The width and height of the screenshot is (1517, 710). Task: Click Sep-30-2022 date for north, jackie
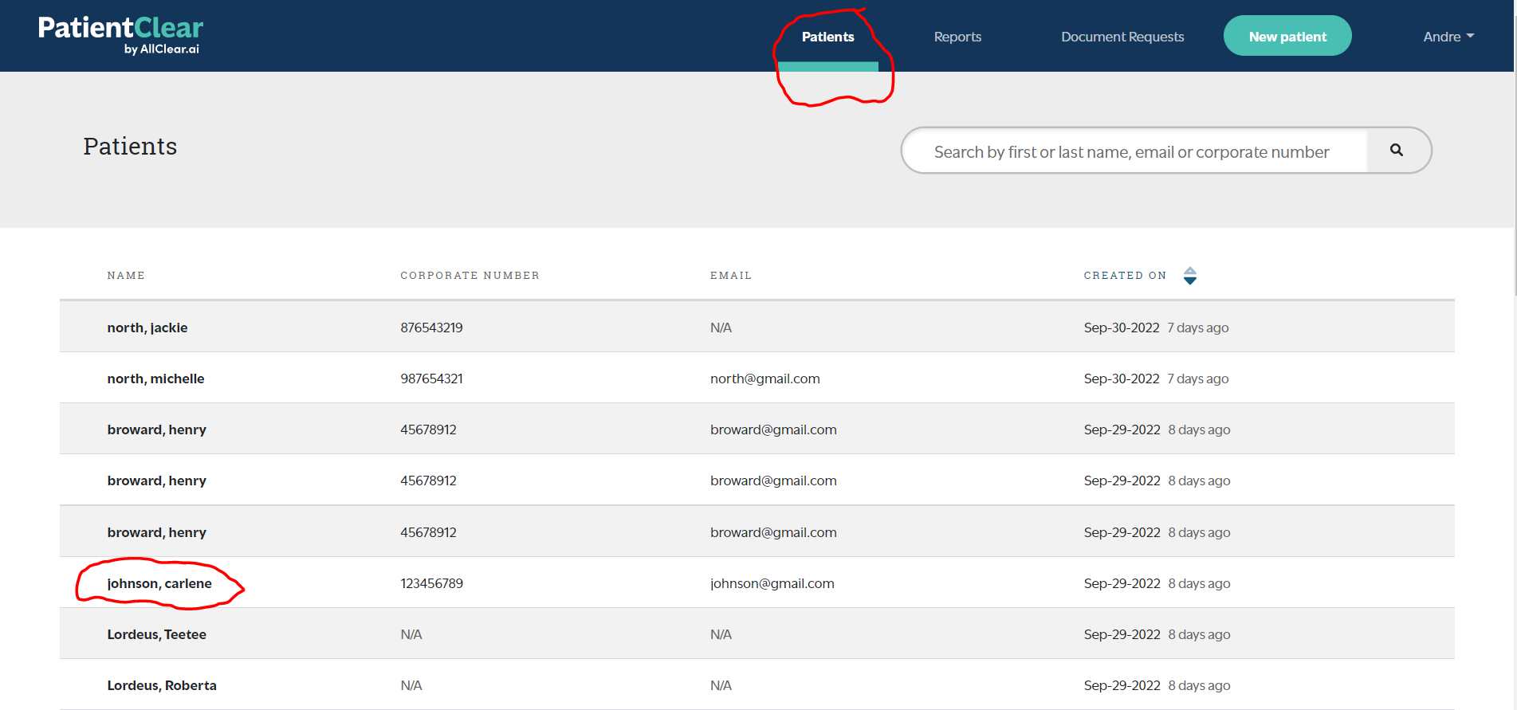[x=1122, y=328]
